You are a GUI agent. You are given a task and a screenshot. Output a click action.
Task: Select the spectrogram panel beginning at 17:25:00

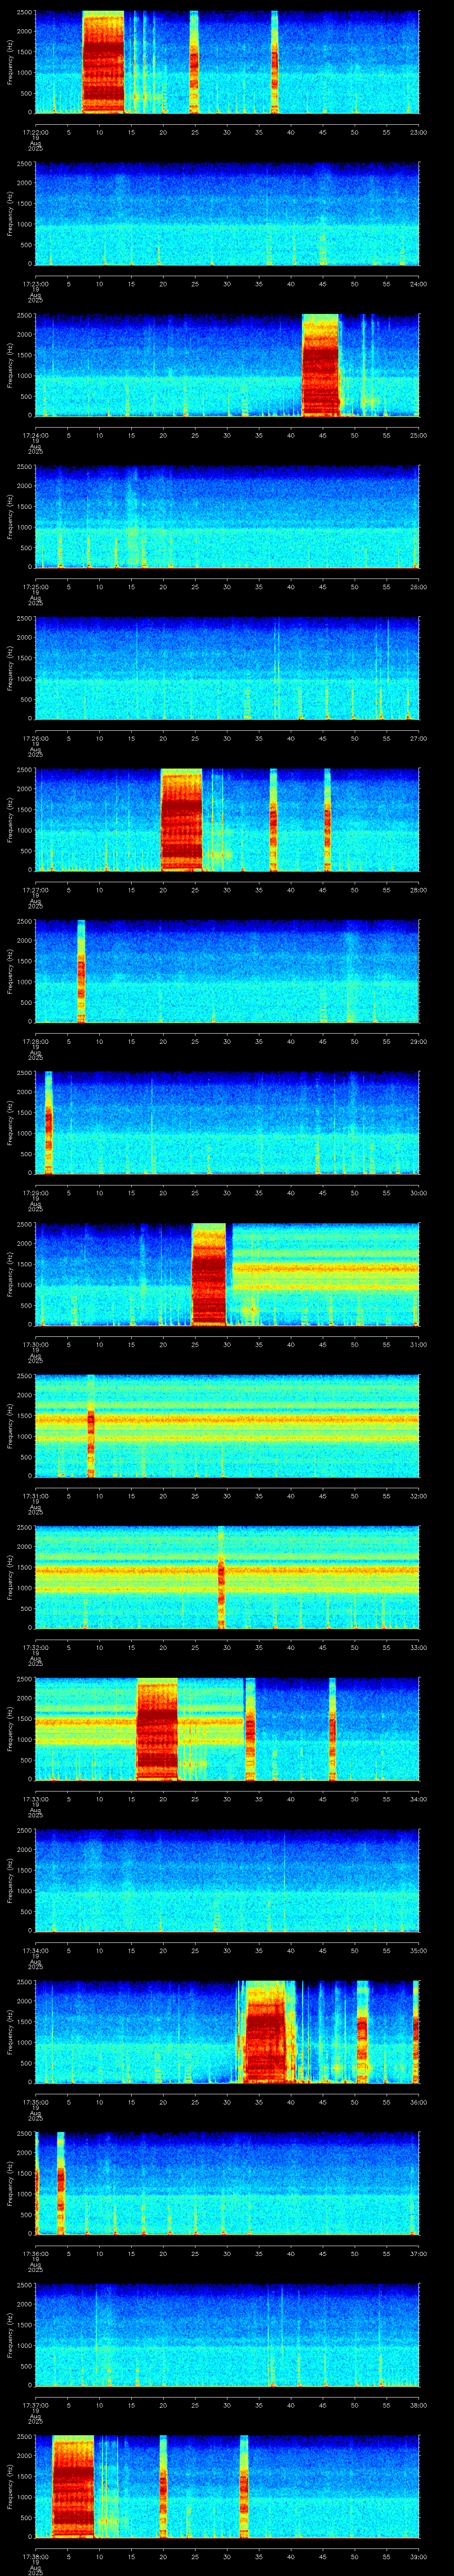point(227,517)
